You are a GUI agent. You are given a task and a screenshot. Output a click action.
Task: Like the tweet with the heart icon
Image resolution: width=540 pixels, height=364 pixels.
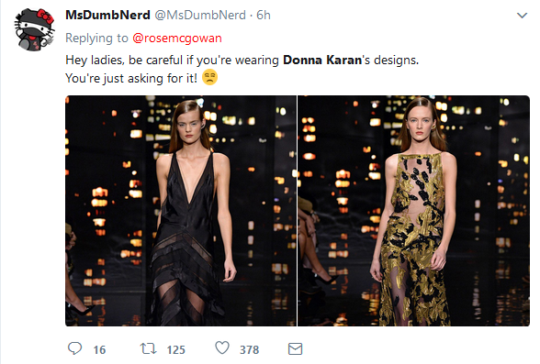point(222,348)
